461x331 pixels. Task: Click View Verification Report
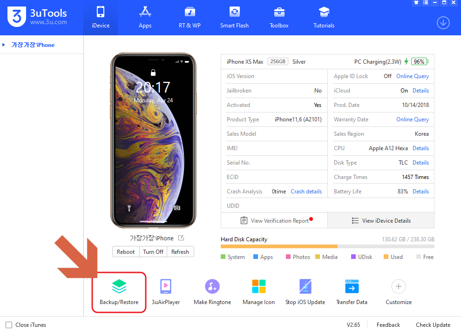274,220
